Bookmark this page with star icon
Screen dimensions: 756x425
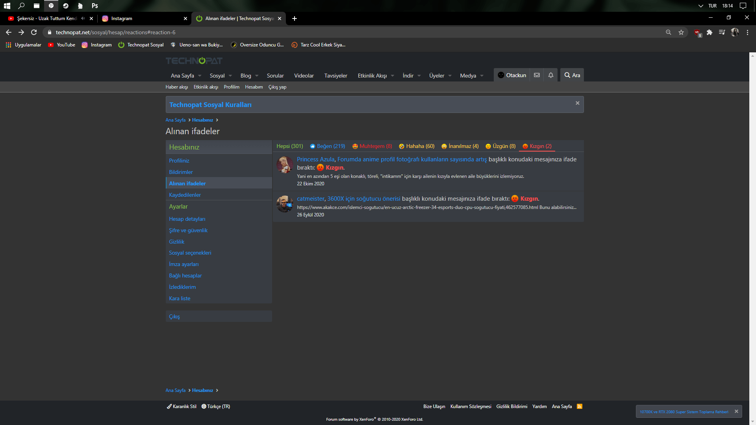[681, 32]
